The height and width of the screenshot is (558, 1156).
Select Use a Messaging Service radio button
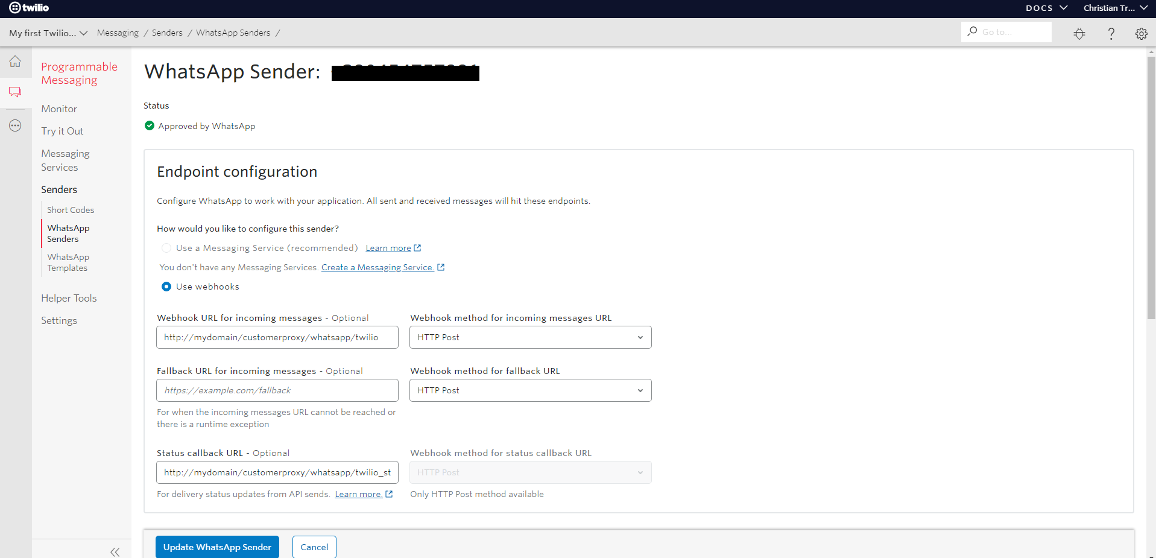[166, 248]
